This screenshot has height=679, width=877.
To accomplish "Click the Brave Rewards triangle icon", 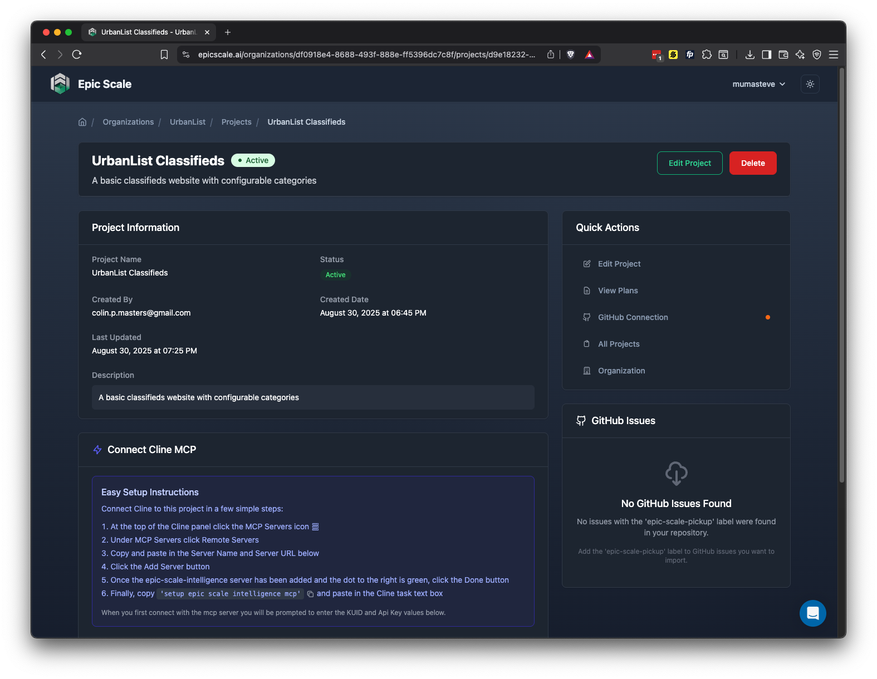I will 590,55.
